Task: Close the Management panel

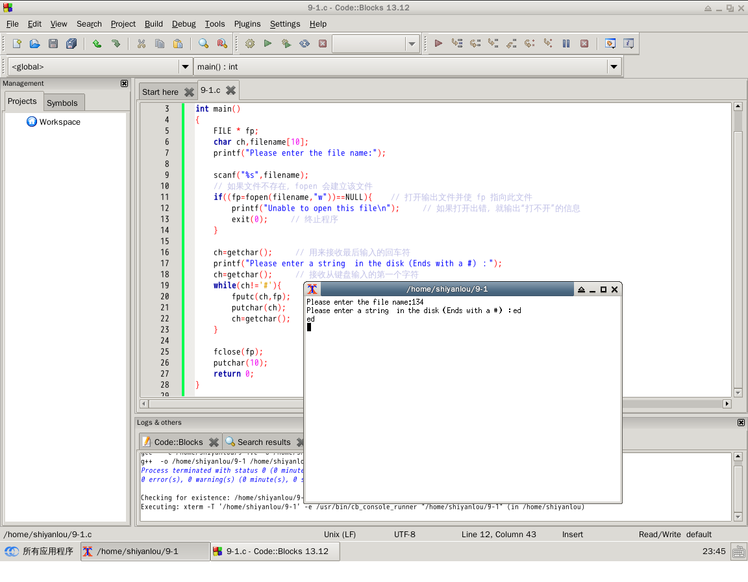Action: coord(124,84)
